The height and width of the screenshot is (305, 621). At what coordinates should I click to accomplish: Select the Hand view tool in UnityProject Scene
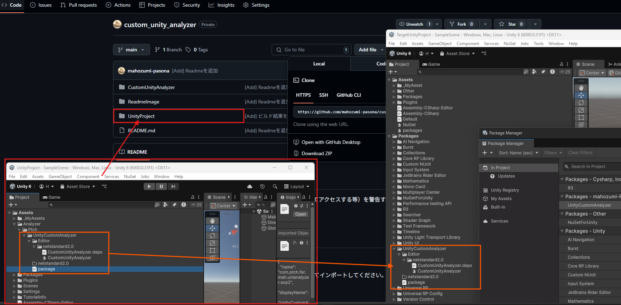tap(212, 221)
